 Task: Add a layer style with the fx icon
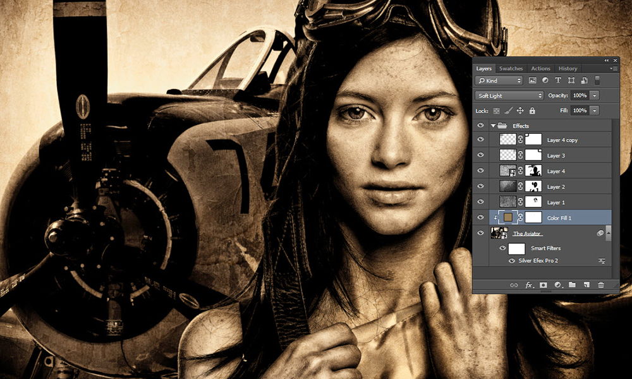click(x=528, y=285)
